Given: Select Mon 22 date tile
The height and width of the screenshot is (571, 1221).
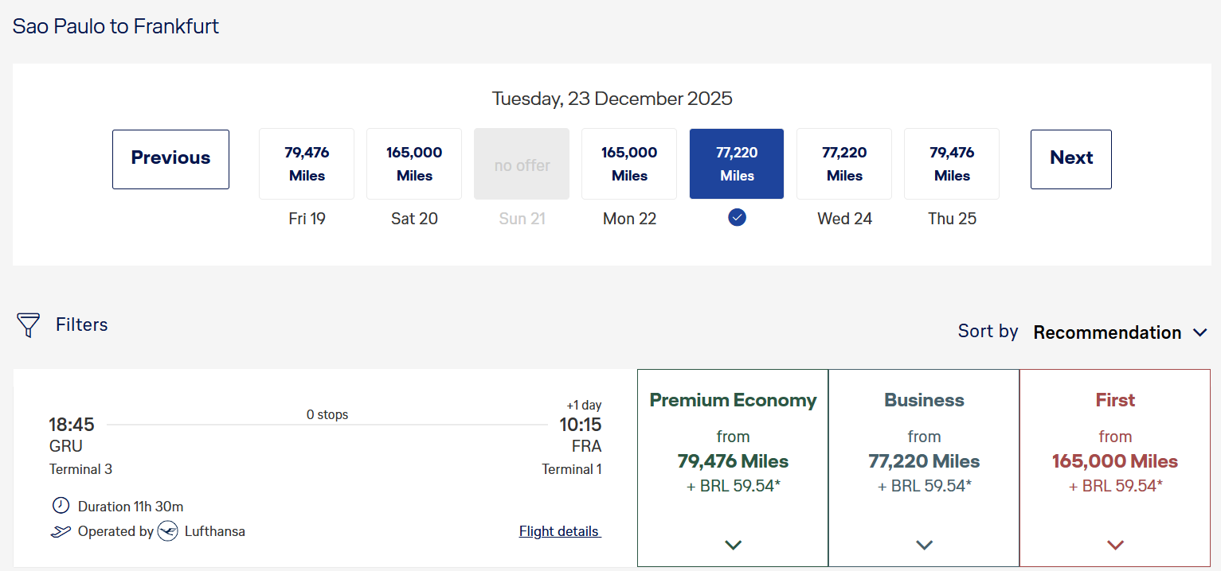Looking at the screenshot, I should (629, 164).
